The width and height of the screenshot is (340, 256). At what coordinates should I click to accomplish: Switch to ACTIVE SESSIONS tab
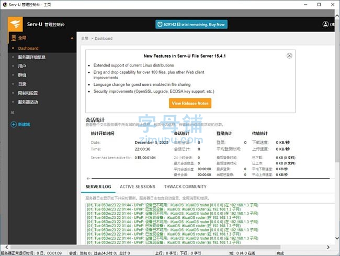pos(138,186)
